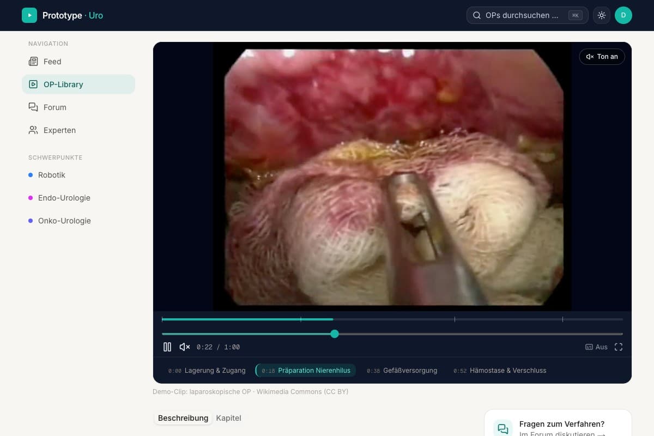The width and height of the screenshot is (654, 436).
Task: Click the OP-Library play icon in sidebar
Action: (x=33, y=84)
